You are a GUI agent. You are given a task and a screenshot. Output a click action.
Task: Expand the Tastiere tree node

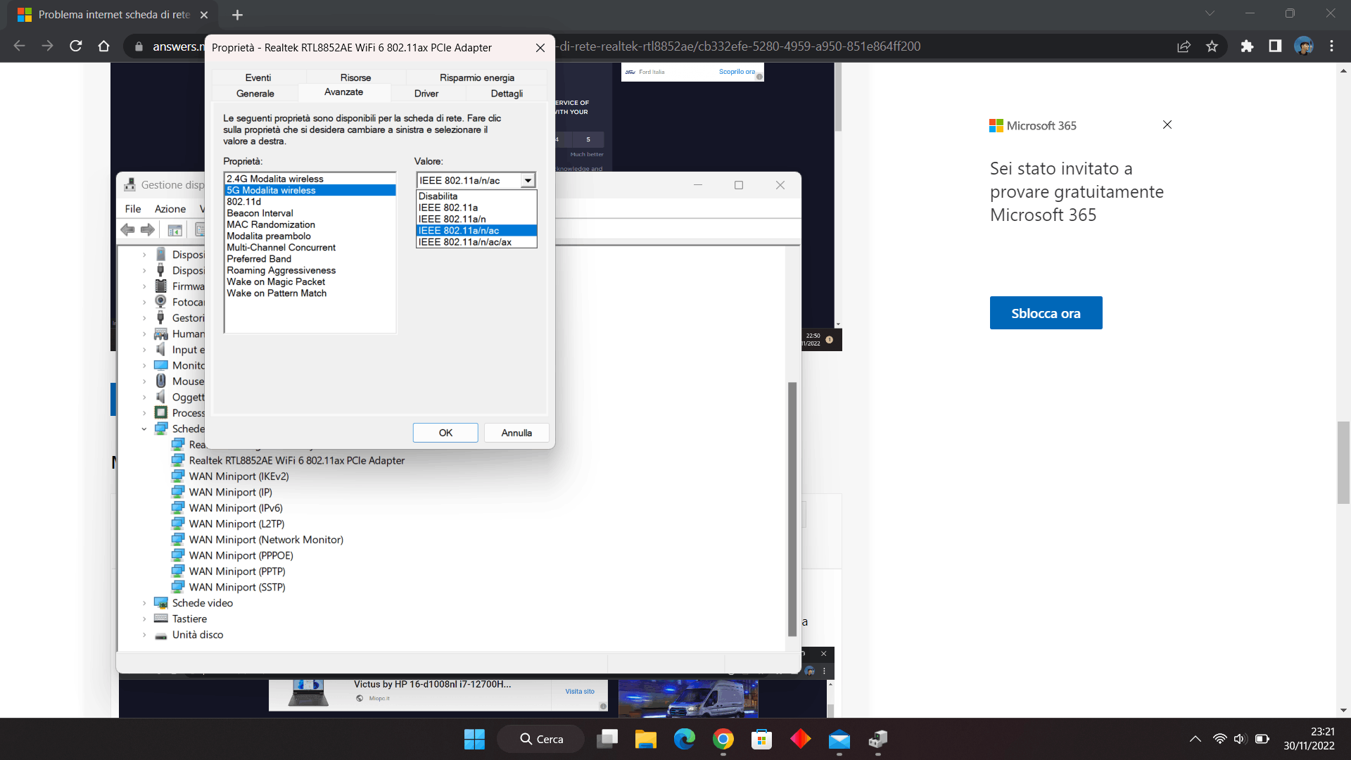pyautogui.click(x=144, y=619)
